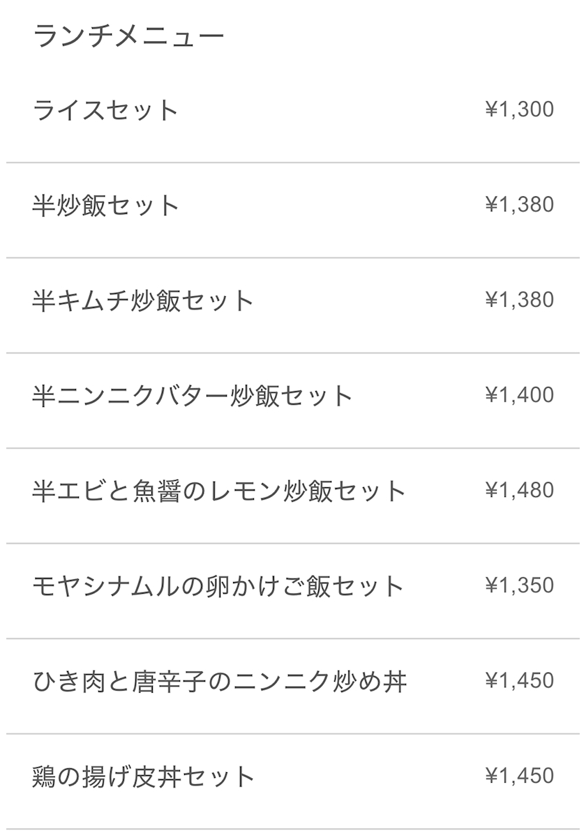Tap the ¥1,450 price beside ひき肉と唐辛子のニンニク炒め丼

pyautogui.click(x=519, y=680)
